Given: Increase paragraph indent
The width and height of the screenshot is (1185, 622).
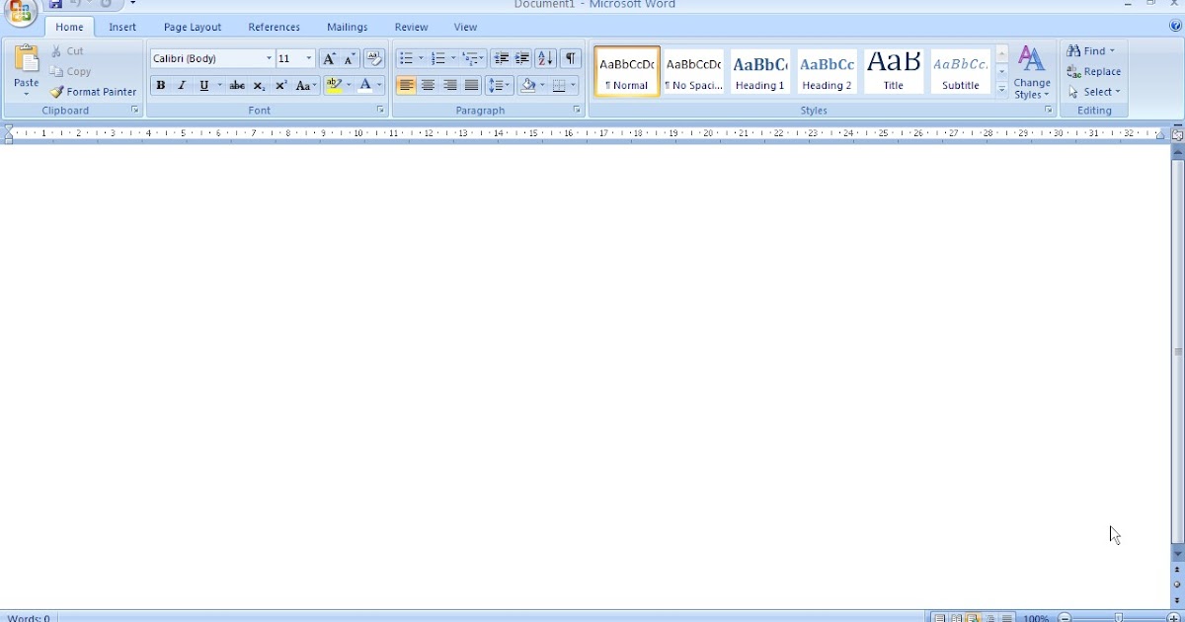Looking at the screenshot, I should (x=522, y=59).
